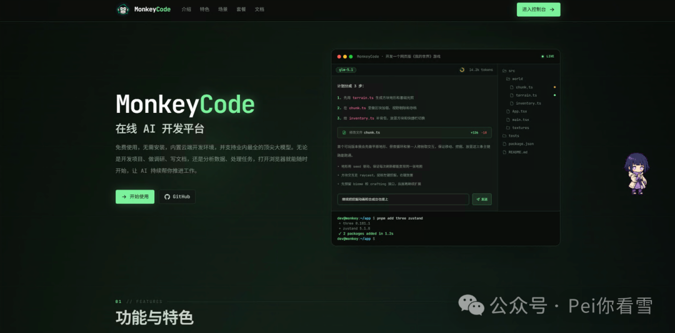Click the file edit icon beside 修改文件
The width and height of the screenshot is (675, 333).
[344, 133]
